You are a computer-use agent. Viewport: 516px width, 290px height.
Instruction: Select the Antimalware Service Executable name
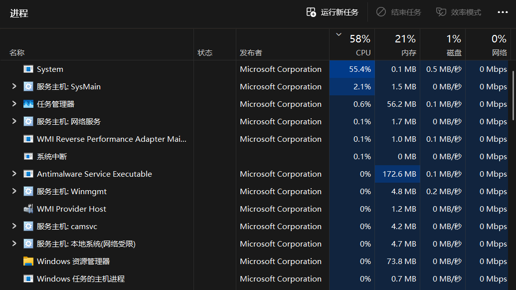pyautogui.click(x=94, y=174)
